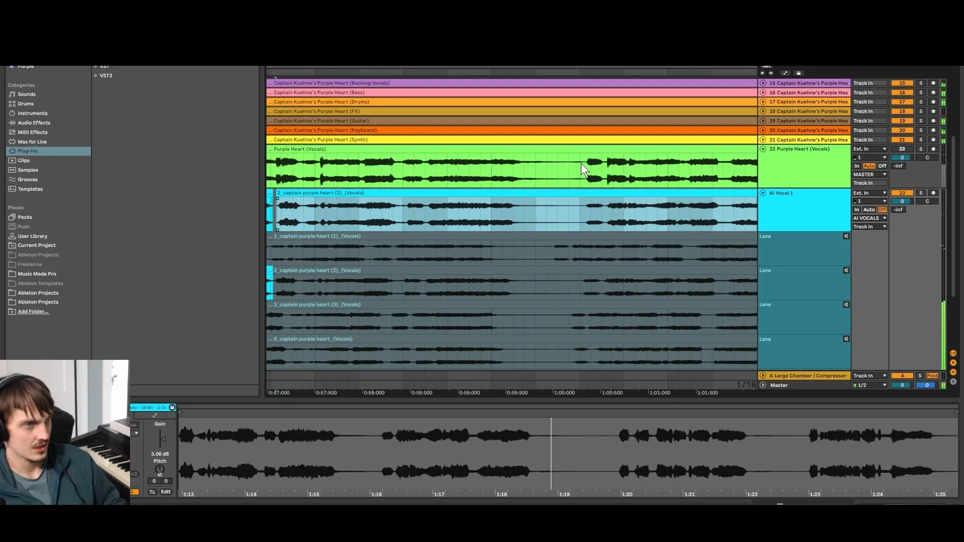The width and height of the screenshot is (964, 542).
Task: Click the ×2 double tempo icon in clip view
Action: tap(134, 473)
